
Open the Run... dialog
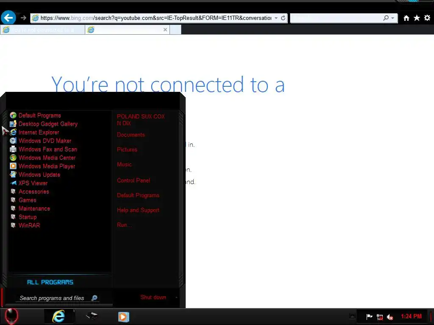coord(124,225)
